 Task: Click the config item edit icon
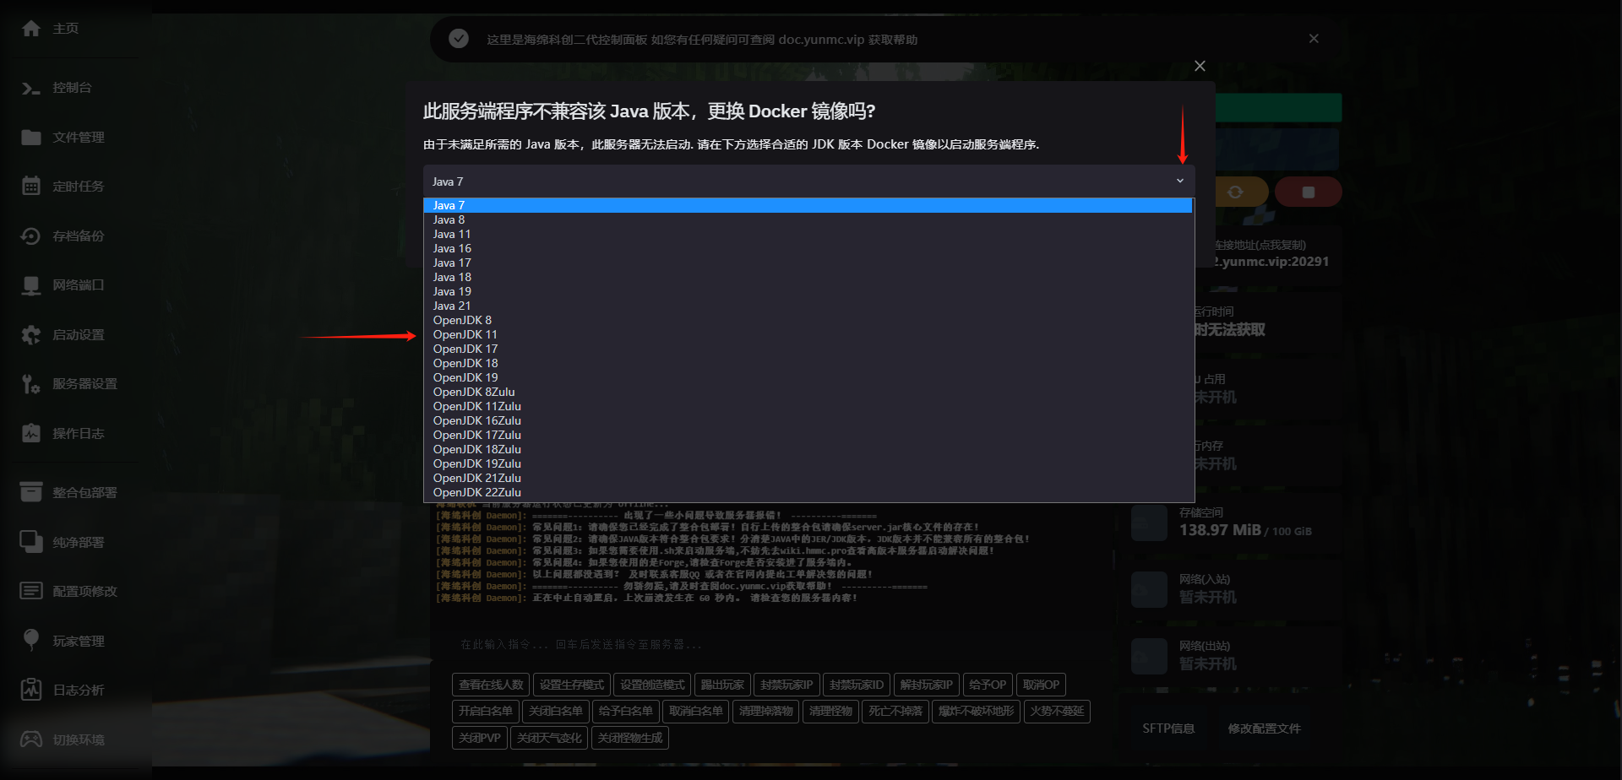[x=31, y=591]
